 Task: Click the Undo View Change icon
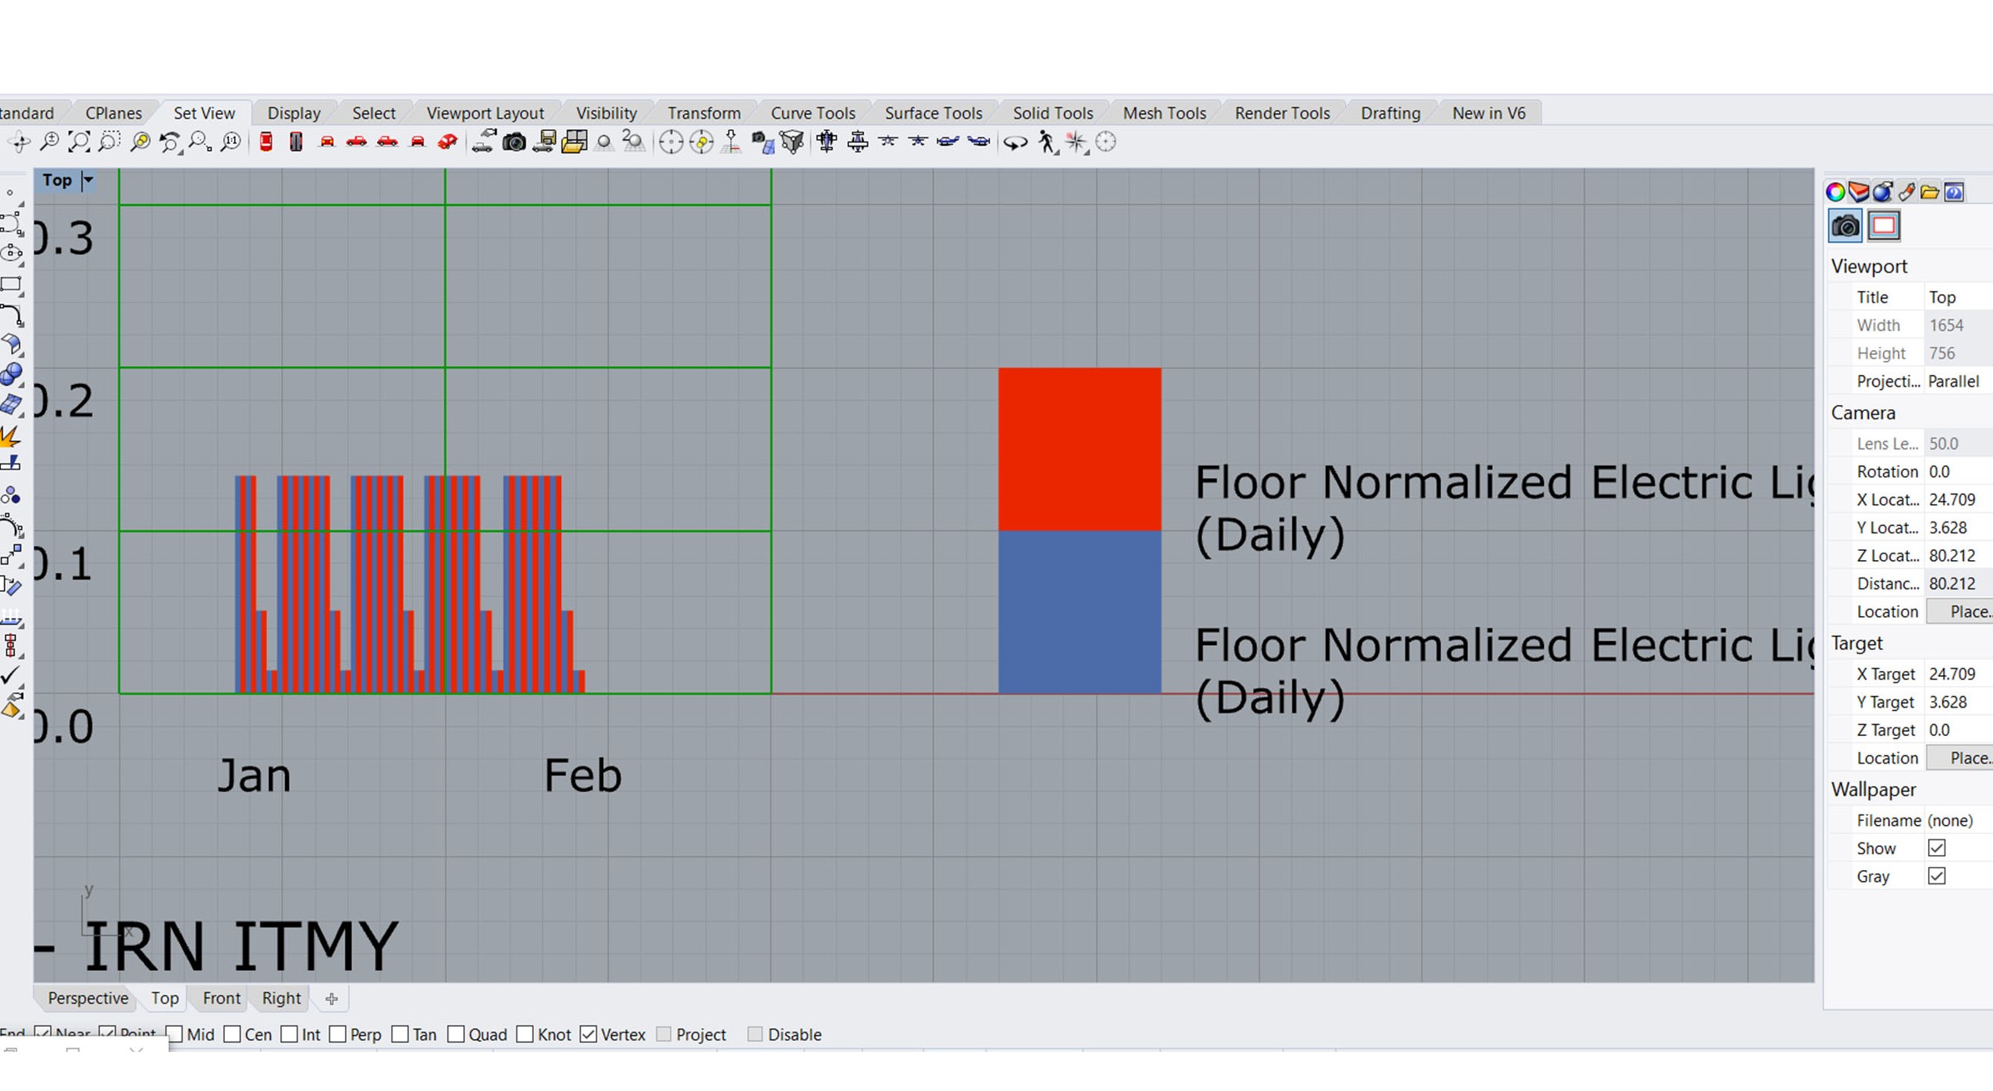170,142
